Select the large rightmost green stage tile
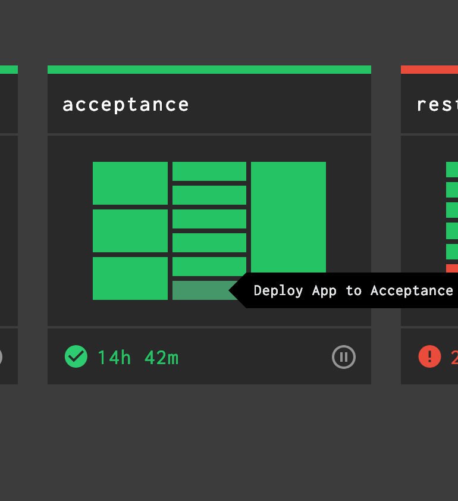Viewport: 458px width, 501px height. 288,217
